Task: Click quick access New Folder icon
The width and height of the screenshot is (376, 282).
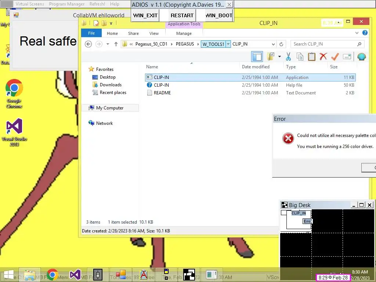Action: tap(104, 23)
